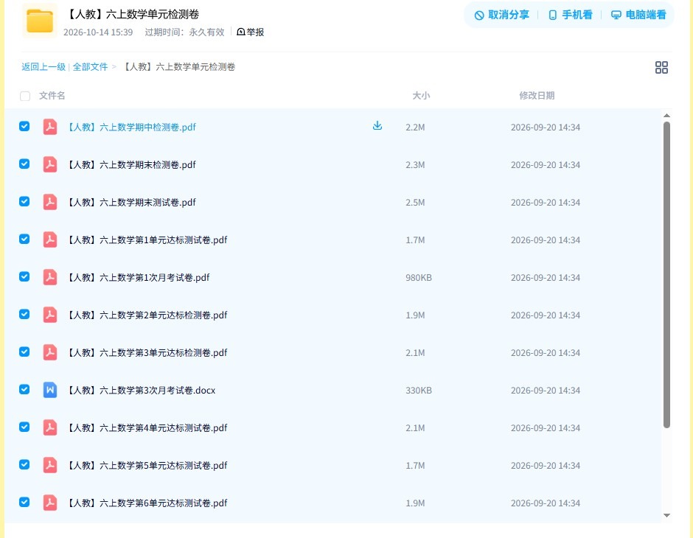
Task: Open file 【人教】六上数学第3单元达标检测卷.pdf
Action: pos(147,352)
